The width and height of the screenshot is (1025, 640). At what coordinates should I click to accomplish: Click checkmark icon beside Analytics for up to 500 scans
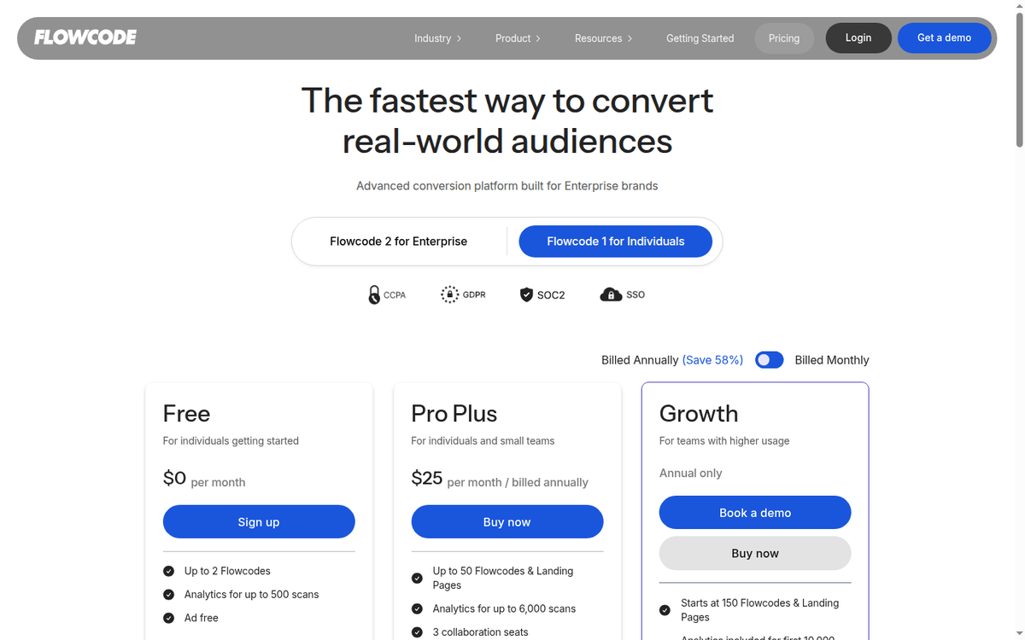[168, 595]
